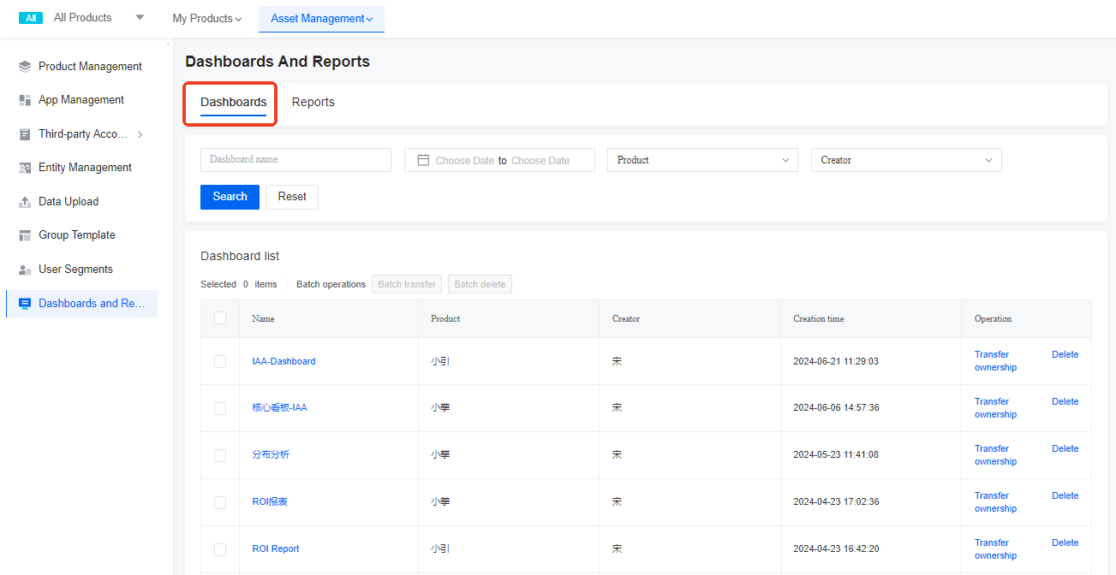This screenshot has width=1116, height=575.
Task: Delete the 分布分析 row
Action: pyautogui.click(x=1065, y=448)
